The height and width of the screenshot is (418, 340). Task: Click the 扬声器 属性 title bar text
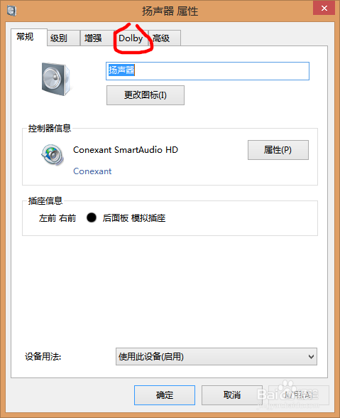(170, 11)
